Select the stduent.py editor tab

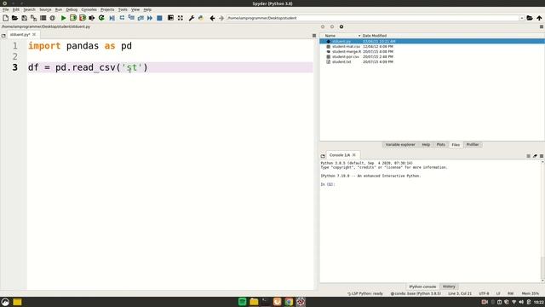[20, 34]
